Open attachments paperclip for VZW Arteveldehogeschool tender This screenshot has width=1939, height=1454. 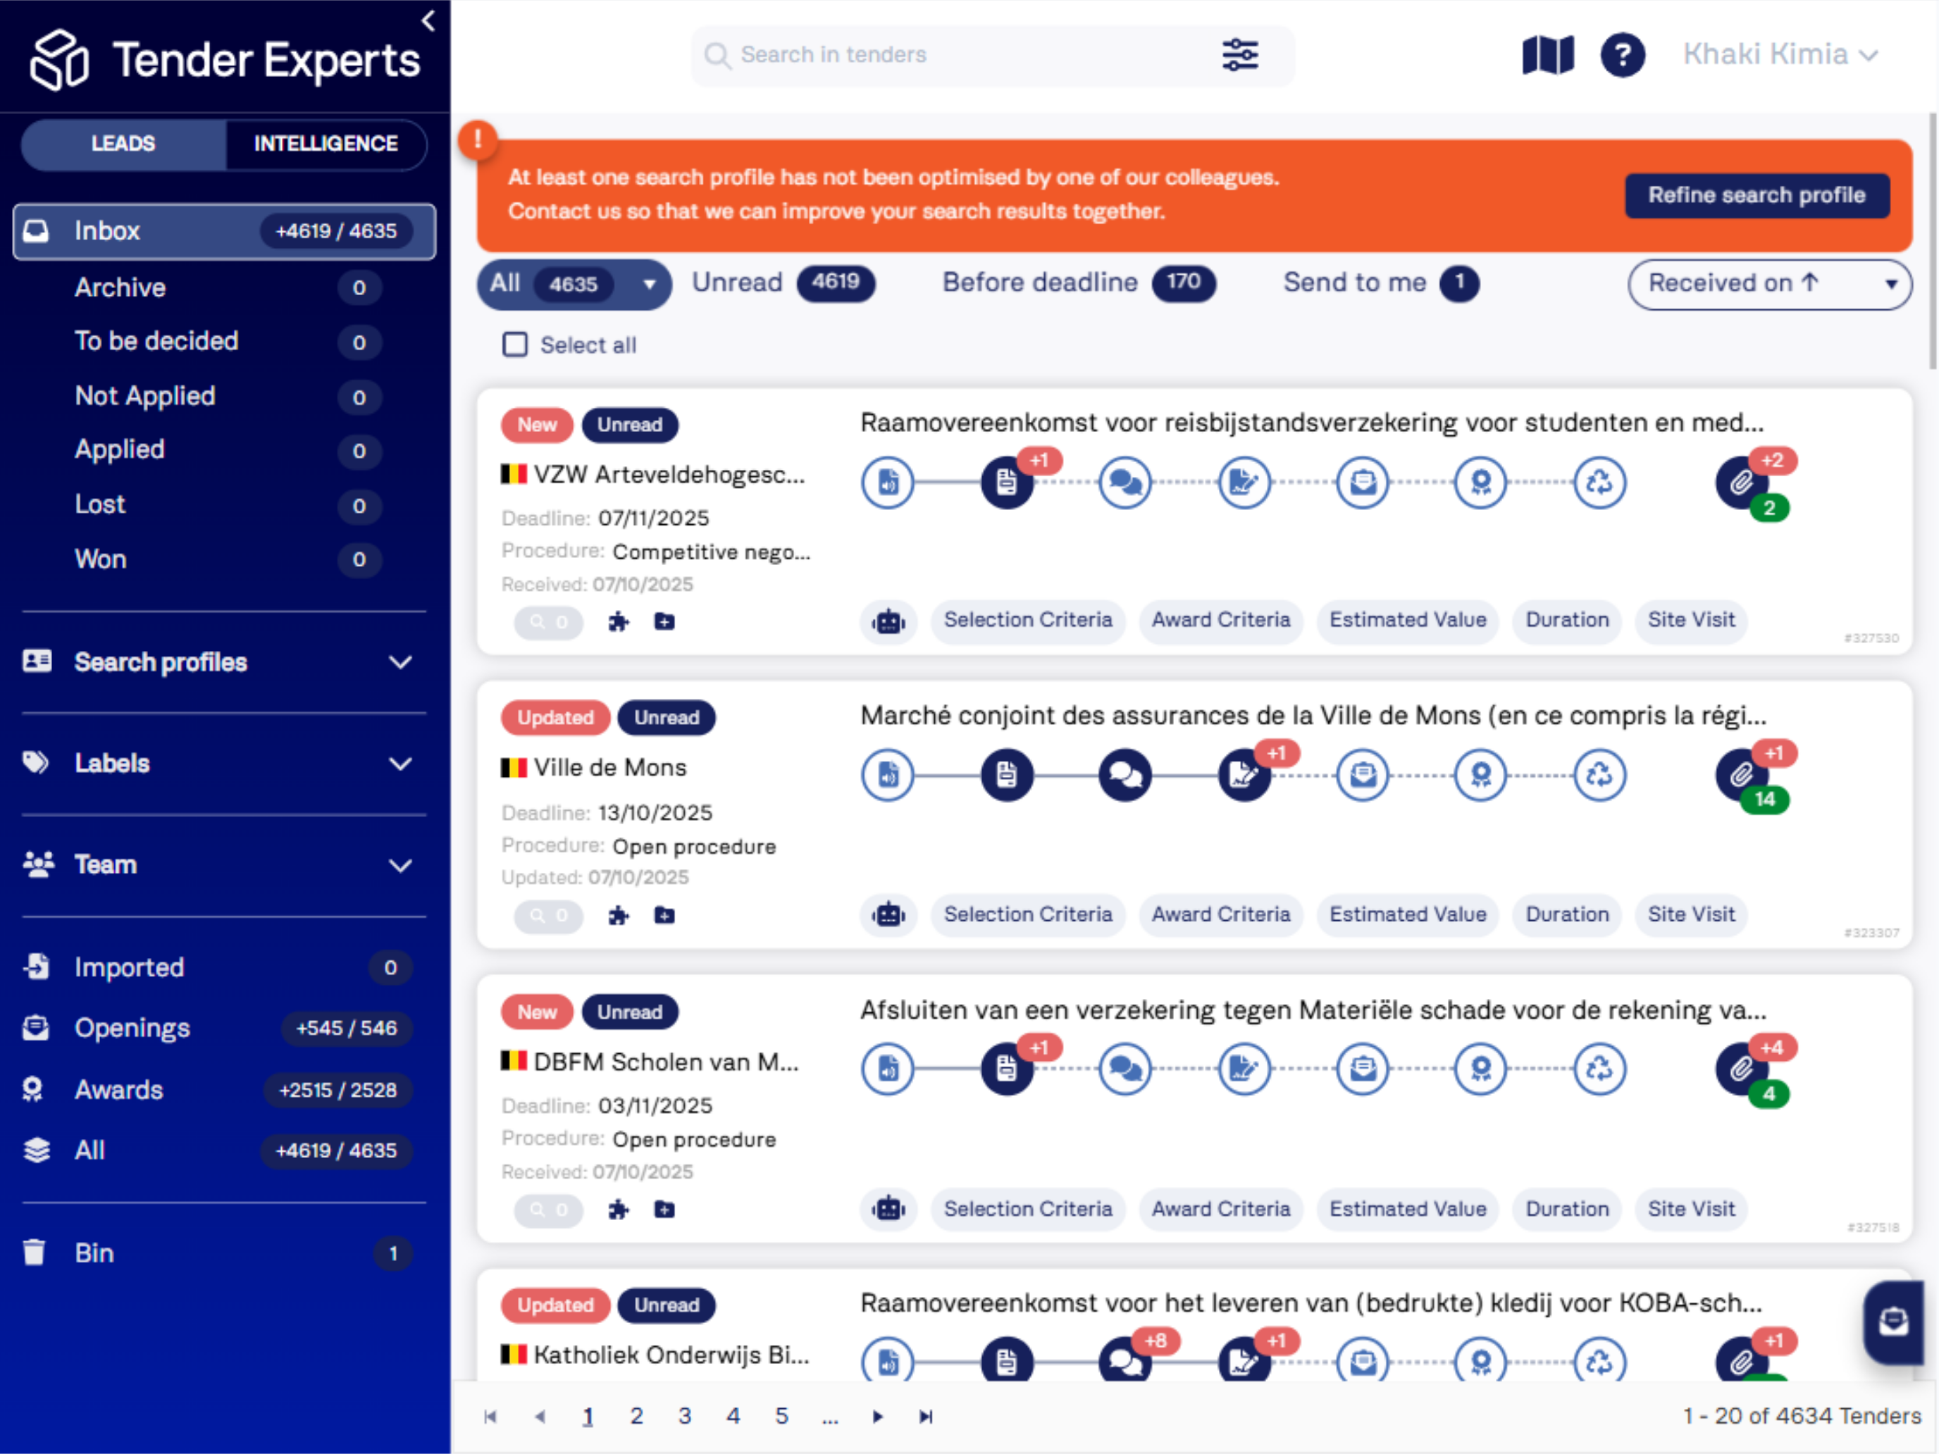(x=1742, y=482)
